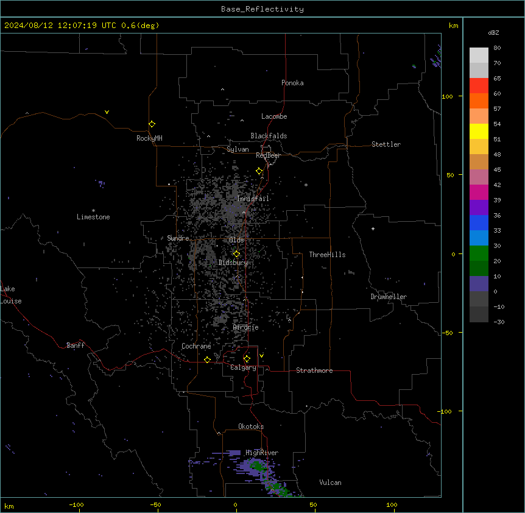The image size is (525, 513).
Task: Select the purple 39-36 dBZ legend band
Action: point(479,208)
